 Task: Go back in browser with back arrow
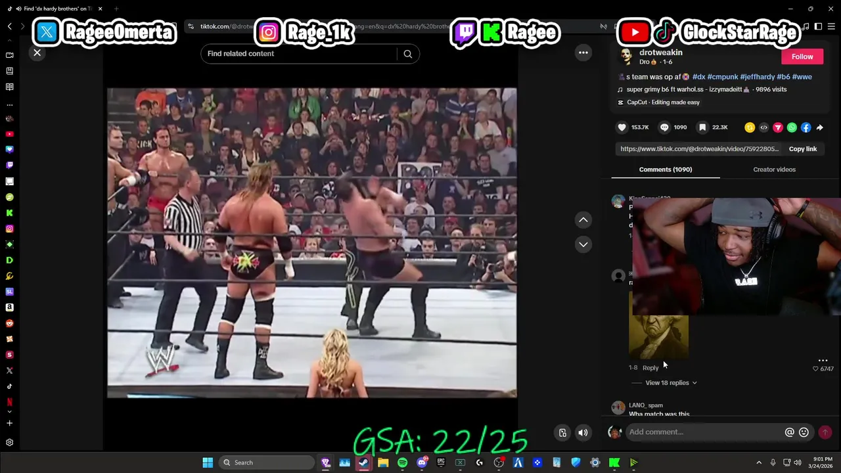tap(9, 26)
